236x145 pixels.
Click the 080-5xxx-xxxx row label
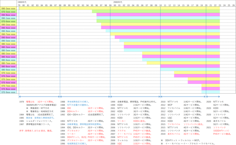click(9, 50)
